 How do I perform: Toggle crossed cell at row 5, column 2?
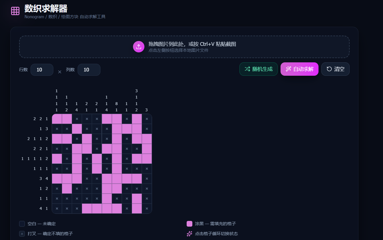tap(67, 159)
